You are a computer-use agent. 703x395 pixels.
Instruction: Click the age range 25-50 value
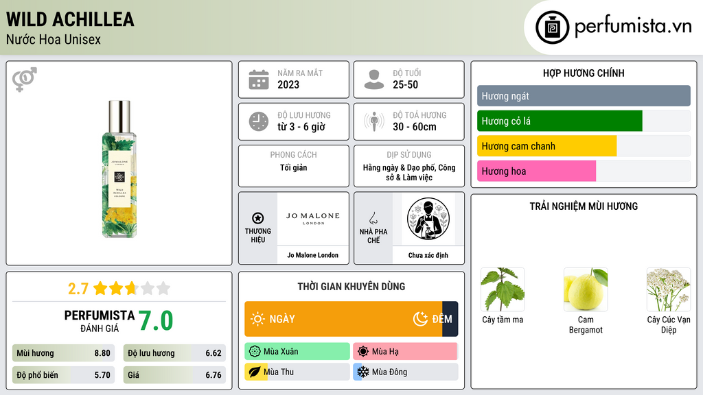tap(405, 84)
